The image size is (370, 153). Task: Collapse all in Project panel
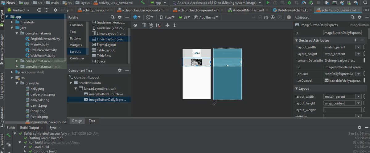(47, 10)
